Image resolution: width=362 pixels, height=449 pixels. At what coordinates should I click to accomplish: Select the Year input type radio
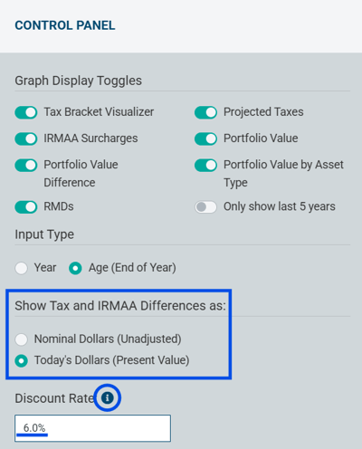pyautogui.click(x=22, y=268)
